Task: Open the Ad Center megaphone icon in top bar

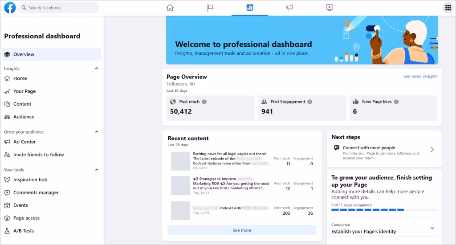Action: (289, 8)
